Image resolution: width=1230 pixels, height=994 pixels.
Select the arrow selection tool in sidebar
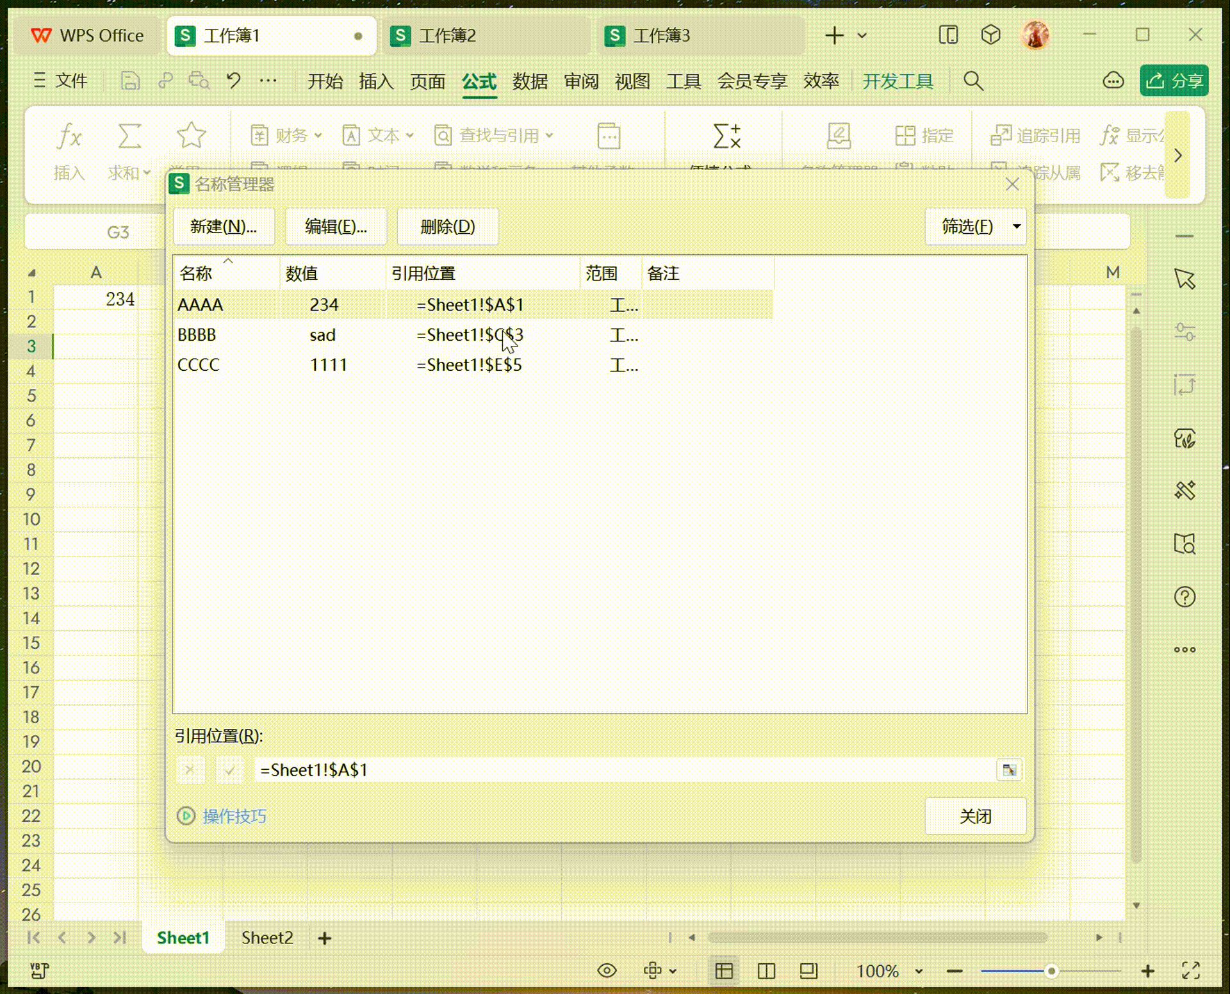(x=1185, y=279)
